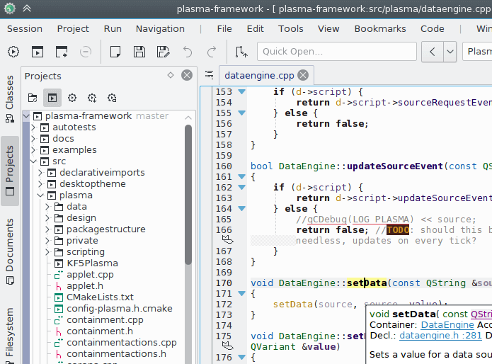492x364 pixels.
Task: Click the round Execute launch icon
Action: pos(14,52)
